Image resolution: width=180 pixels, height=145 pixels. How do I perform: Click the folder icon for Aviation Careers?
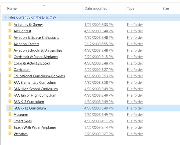[x=10, y=44]
